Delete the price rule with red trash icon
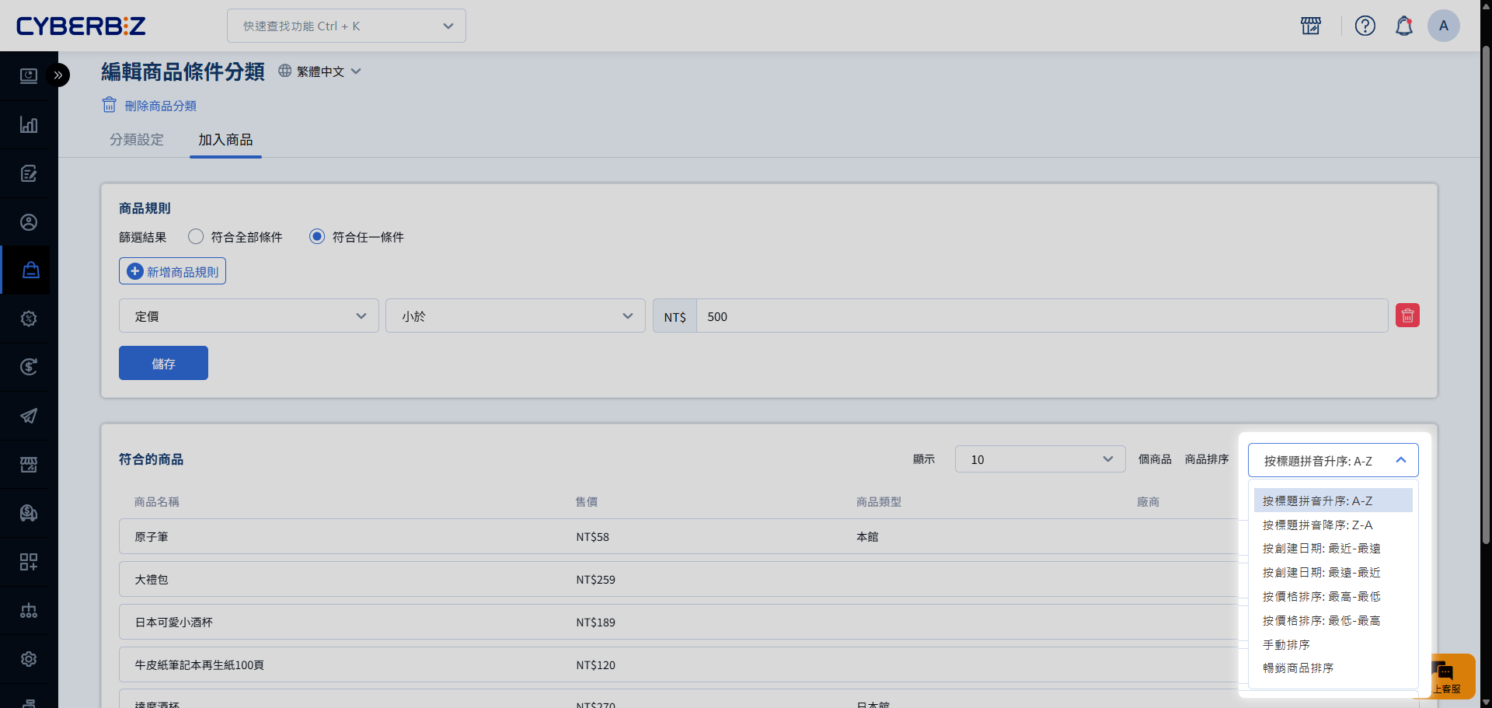The width and height of the screenshot is (1492, 708). pyautogui.click(x=1407, y=316)
